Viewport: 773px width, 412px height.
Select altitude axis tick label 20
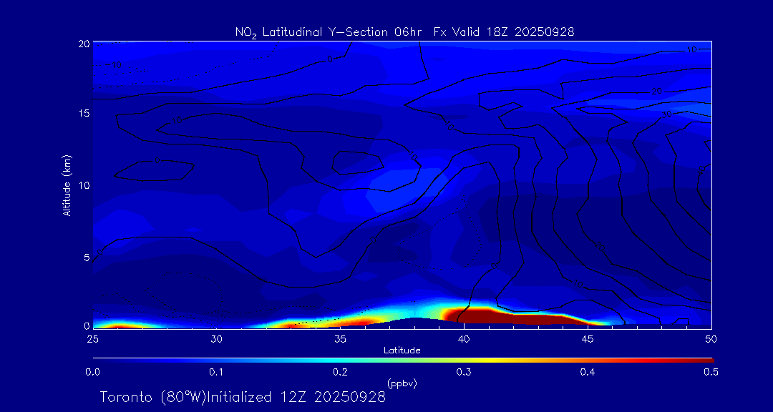pos(84,44)
